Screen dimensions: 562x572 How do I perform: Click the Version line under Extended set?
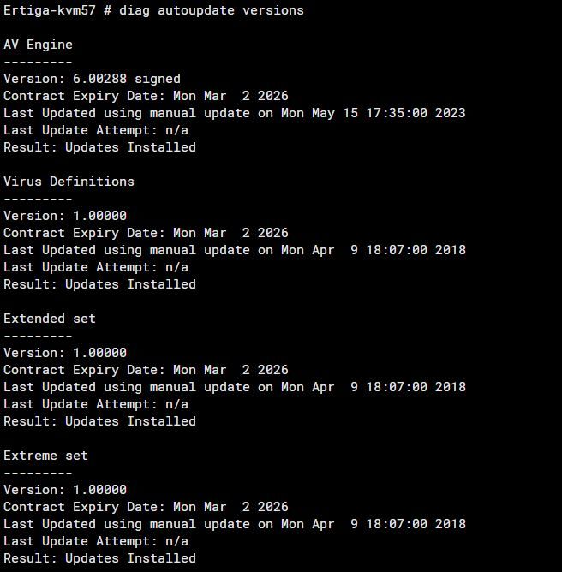click(x=65, y=353)
